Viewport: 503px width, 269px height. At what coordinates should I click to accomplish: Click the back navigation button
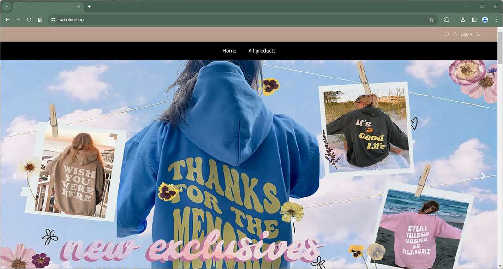(7, 19)
